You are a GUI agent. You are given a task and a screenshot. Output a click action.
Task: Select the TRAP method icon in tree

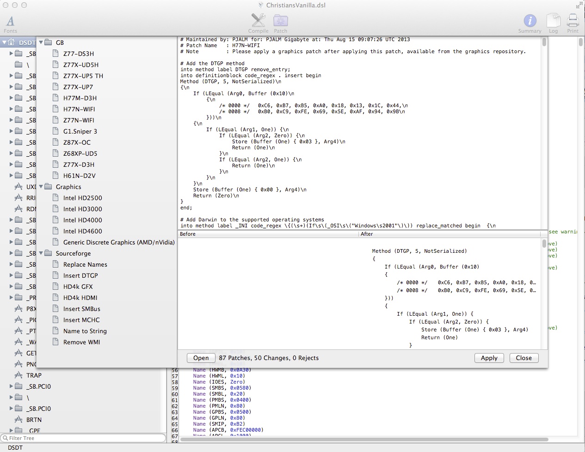[x=18, y=375]
